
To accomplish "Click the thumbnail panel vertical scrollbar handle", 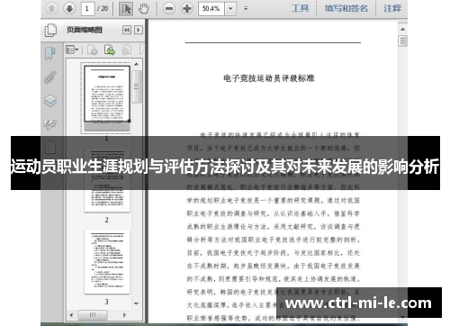I will click(137, 87).
